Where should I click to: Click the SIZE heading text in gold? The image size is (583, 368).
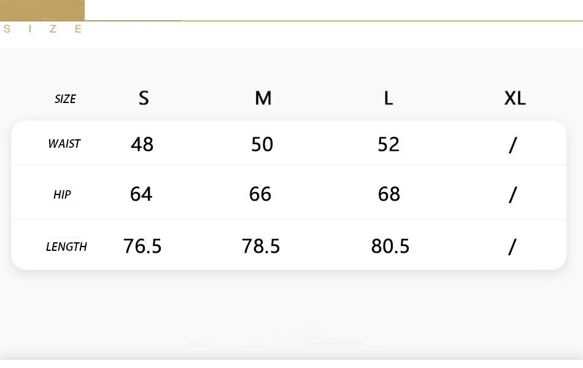pos(42,29)
